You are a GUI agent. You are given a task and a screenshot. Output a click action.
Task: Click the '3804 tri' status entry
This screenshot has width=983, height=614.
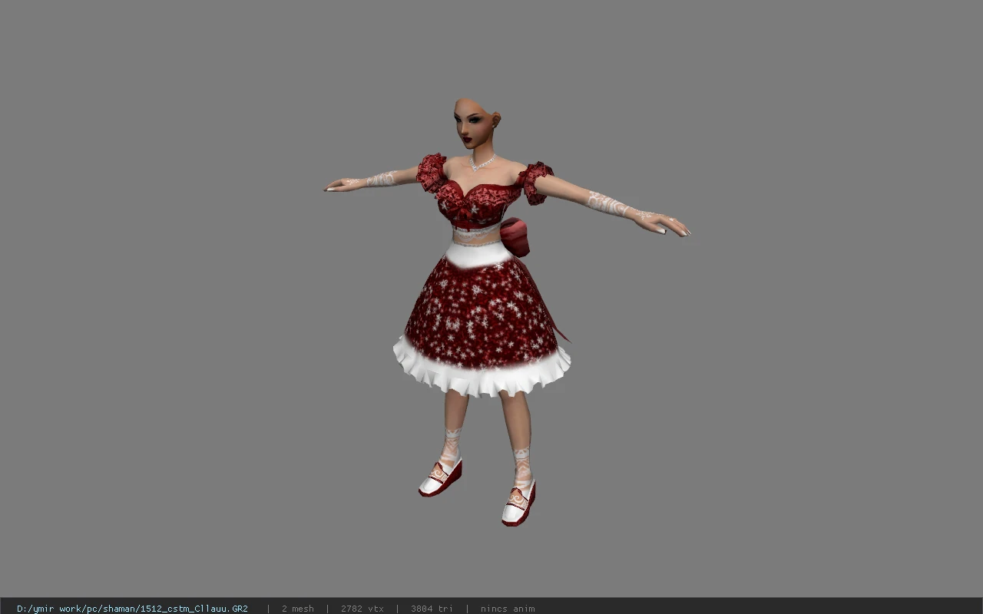click(x=432, y=609)
